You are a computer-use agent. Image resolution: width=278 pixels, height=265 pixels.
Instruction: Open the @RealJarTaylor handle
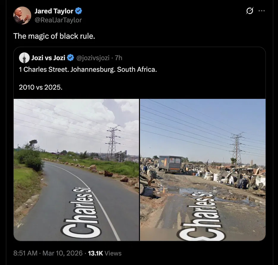click(x=58, y=20)
